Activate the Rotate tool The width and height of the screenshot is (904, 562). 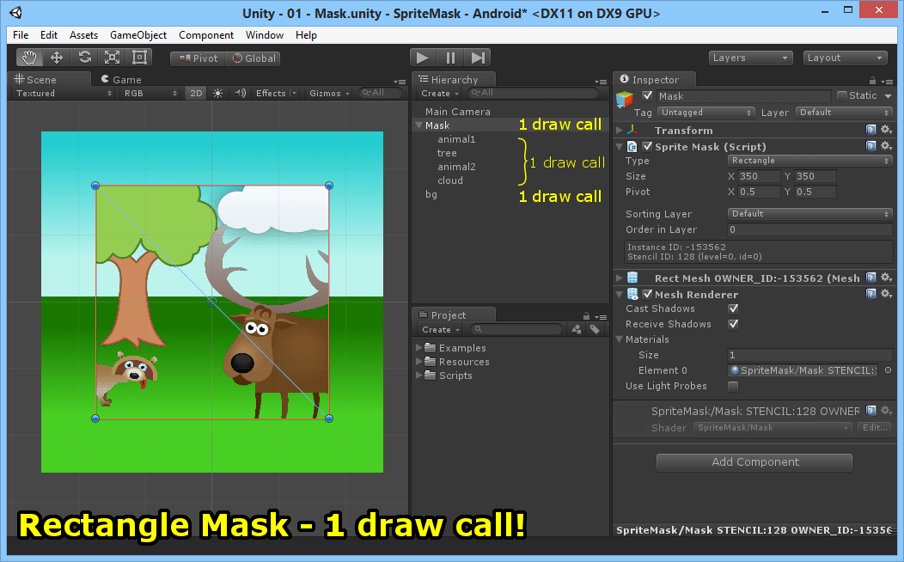tap(83, 57)
